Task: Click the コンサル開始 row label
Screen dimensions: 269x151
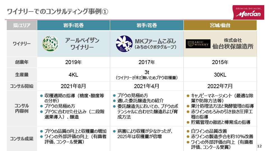Action: pyautogui.click(x=22, y=86)
